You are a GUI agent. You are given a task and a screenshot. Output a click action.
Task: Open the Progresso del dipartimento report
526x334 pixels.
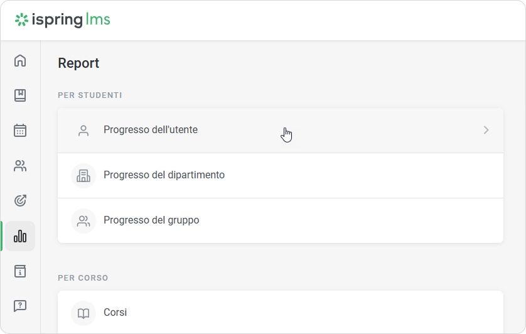(164, 175)
